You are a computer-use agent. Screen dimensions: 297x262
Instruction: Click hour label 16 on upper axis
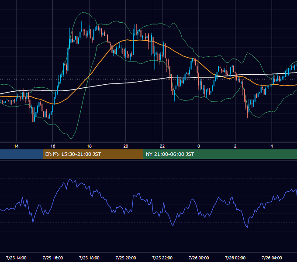point(53,146)
